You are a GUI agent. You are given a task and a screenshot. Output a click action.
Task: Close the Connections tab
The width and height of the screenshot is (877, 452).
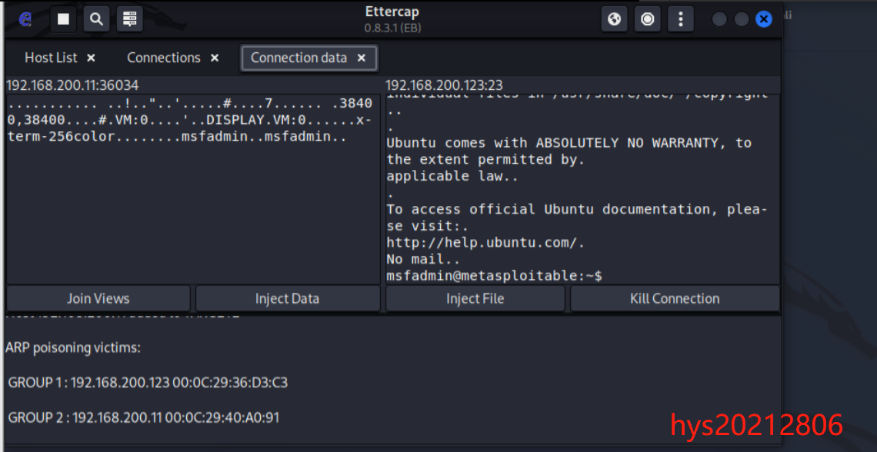pyautogui.click(x=214, y=58)
